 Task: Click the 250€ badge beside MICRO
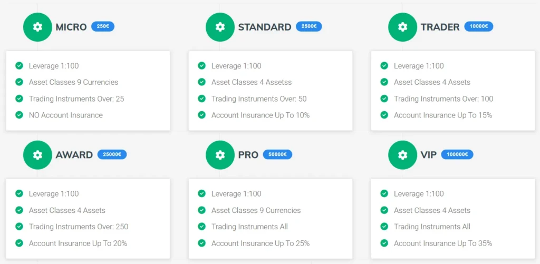click(x=103, y=26)
